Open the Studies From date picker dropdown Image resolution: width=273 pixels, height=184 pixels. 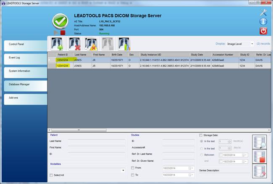pyautogui.click(x=191, y=168)
